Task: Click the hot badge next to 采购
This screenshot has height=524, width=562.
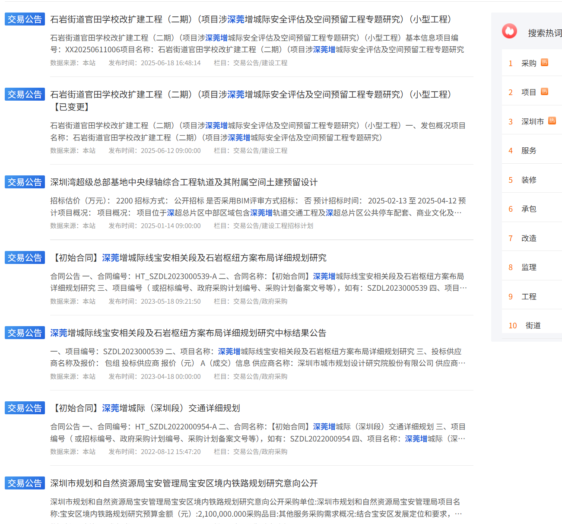Action: pyautogui.click(x=544, y=62)
